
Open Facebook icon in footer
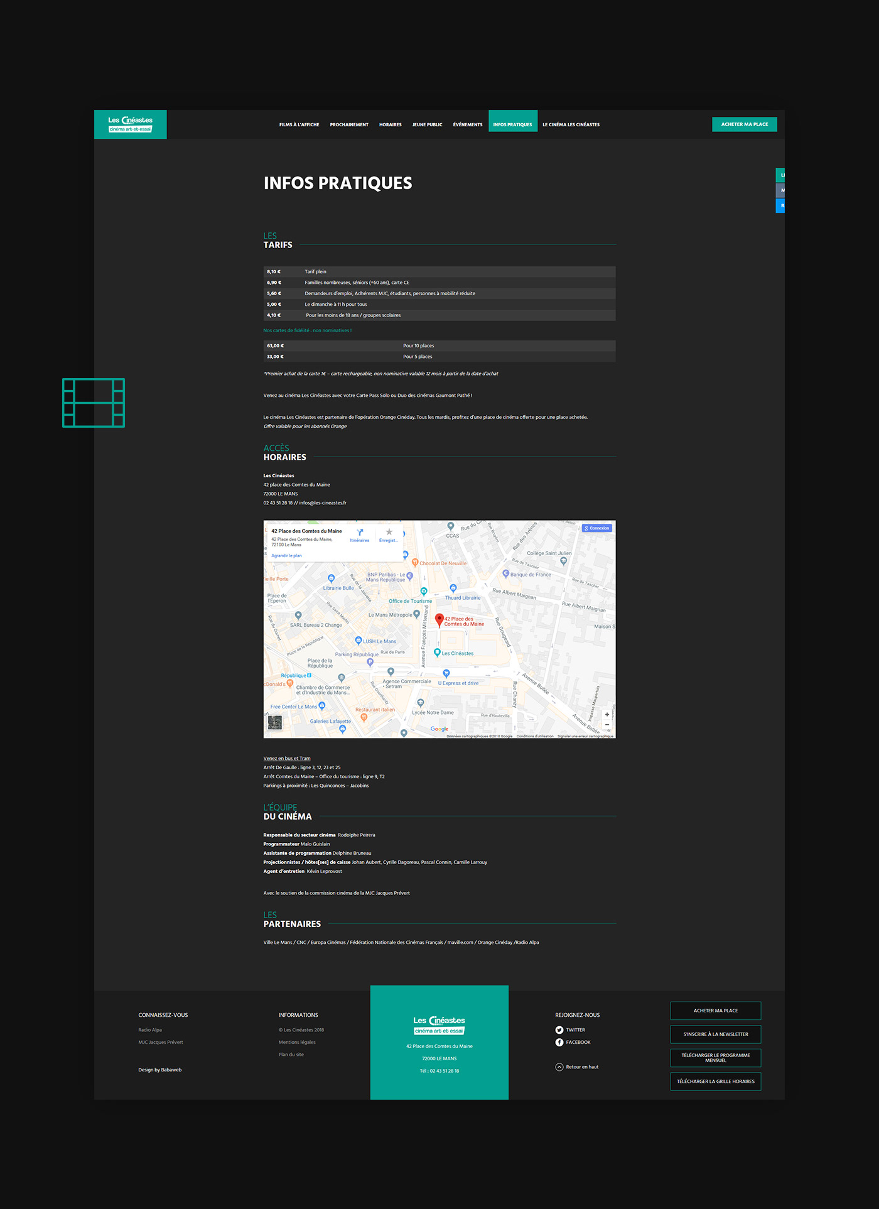[559, 1043]
